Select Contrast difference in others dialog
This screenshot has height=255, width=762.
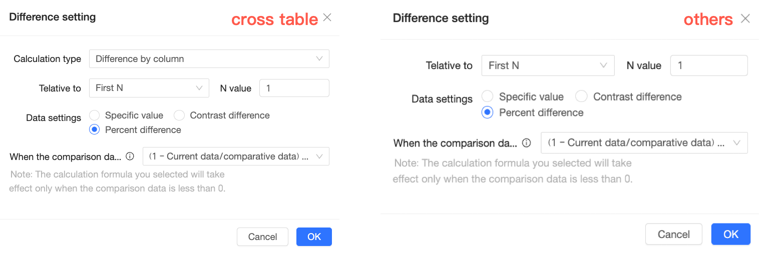tap(581, 96)
